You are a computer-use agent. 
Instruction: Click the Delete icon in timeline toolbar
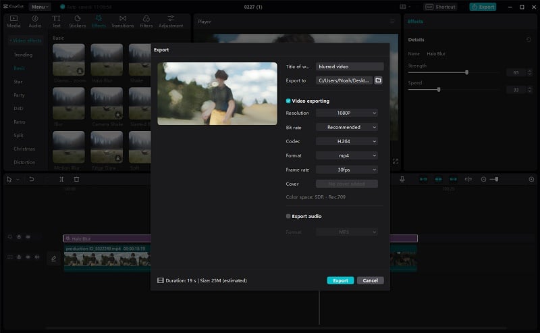76,179
